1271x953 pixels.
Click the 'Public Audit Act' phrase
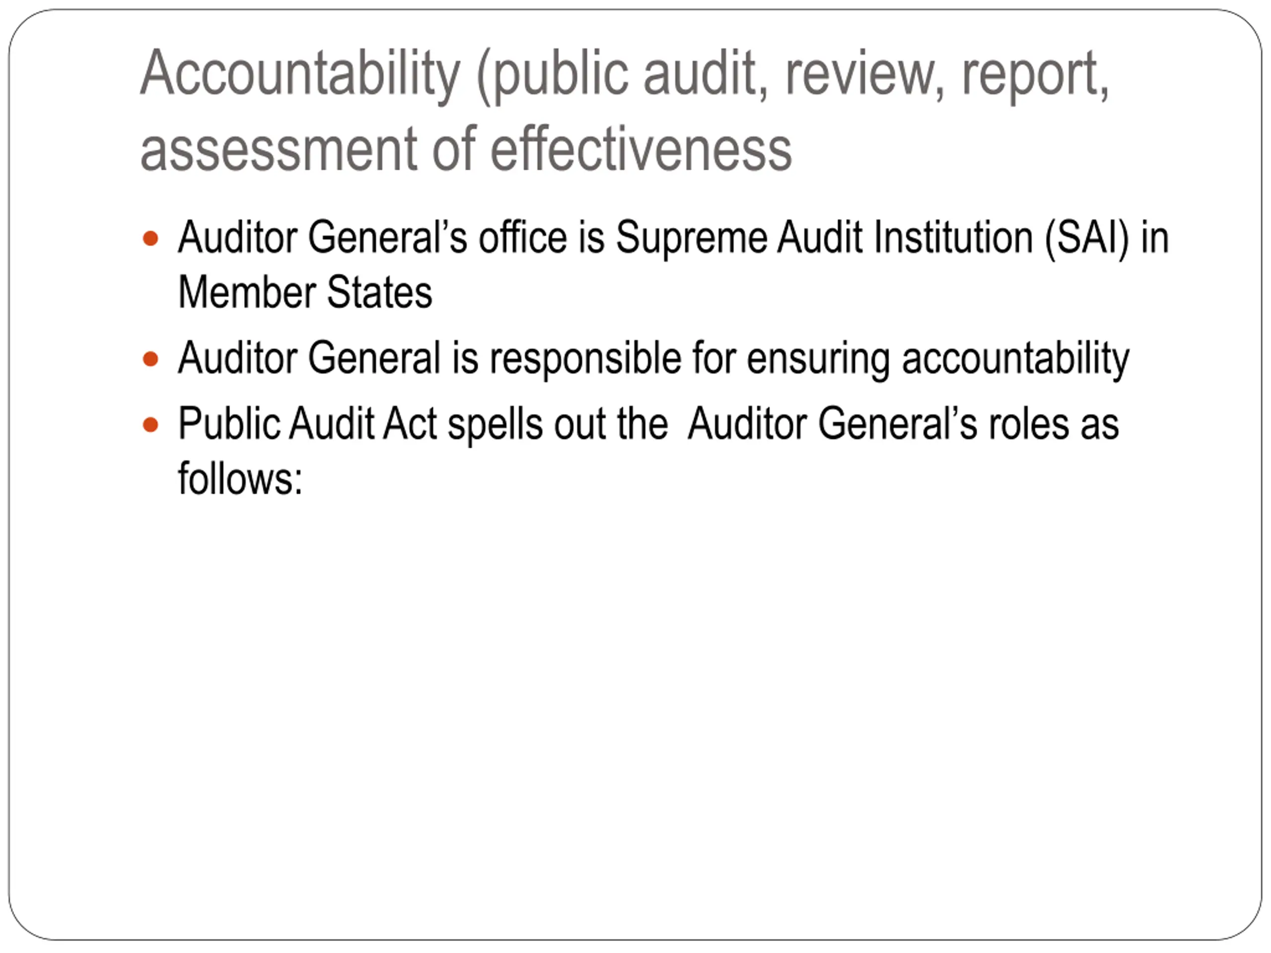[307, 424]
